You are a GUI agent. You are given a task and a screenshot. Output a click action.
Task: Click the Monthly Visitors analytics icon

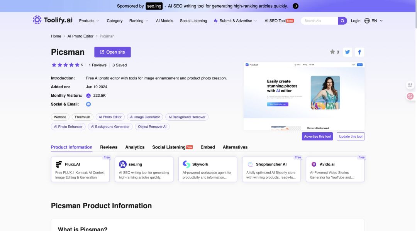[88, 96]
